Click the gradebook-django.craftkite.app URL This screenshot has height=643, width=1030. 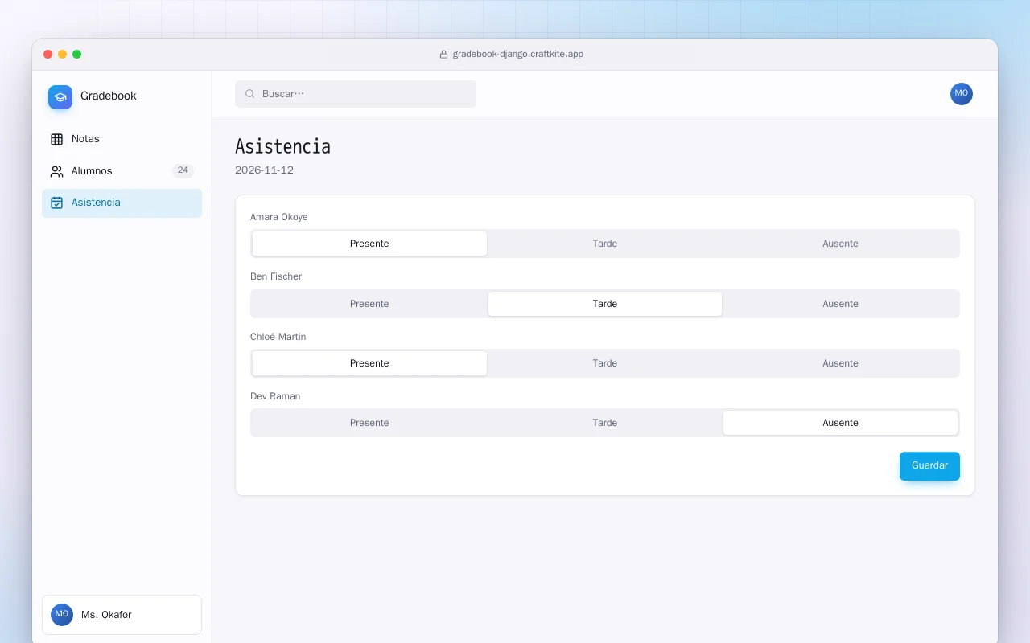[x=518, y=55]
